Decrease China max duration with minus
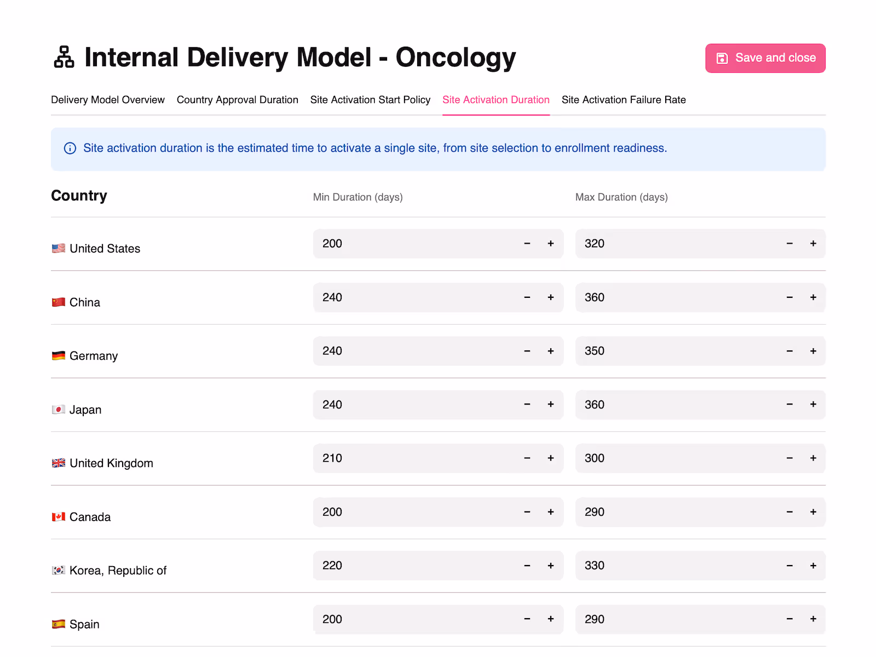Viewport: 876px width, 657px height. coord(789,297)
